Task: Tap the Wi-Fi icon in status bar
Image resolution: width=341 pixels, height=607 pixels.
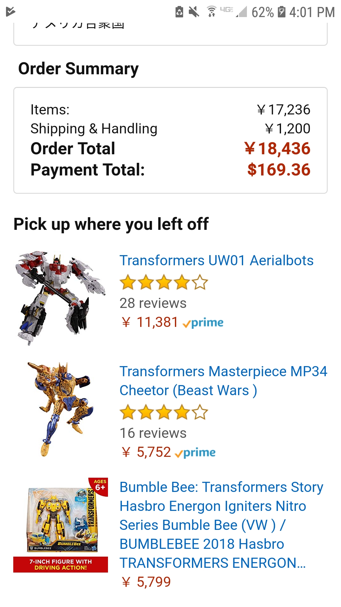Action: 211,12
